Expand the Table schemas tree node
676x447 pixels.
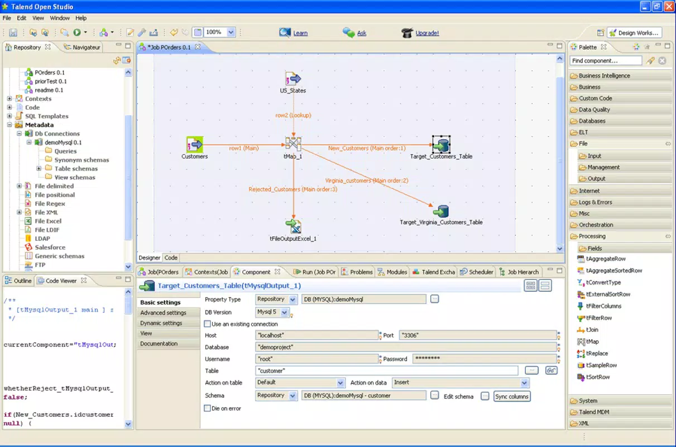pyautogui.click(x=39, y=169)
